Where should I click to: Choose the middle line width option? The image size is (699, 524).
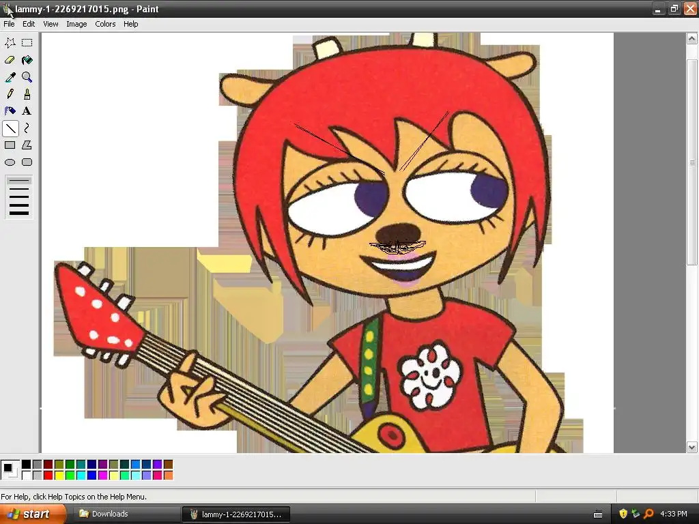(x=19, y=196)
